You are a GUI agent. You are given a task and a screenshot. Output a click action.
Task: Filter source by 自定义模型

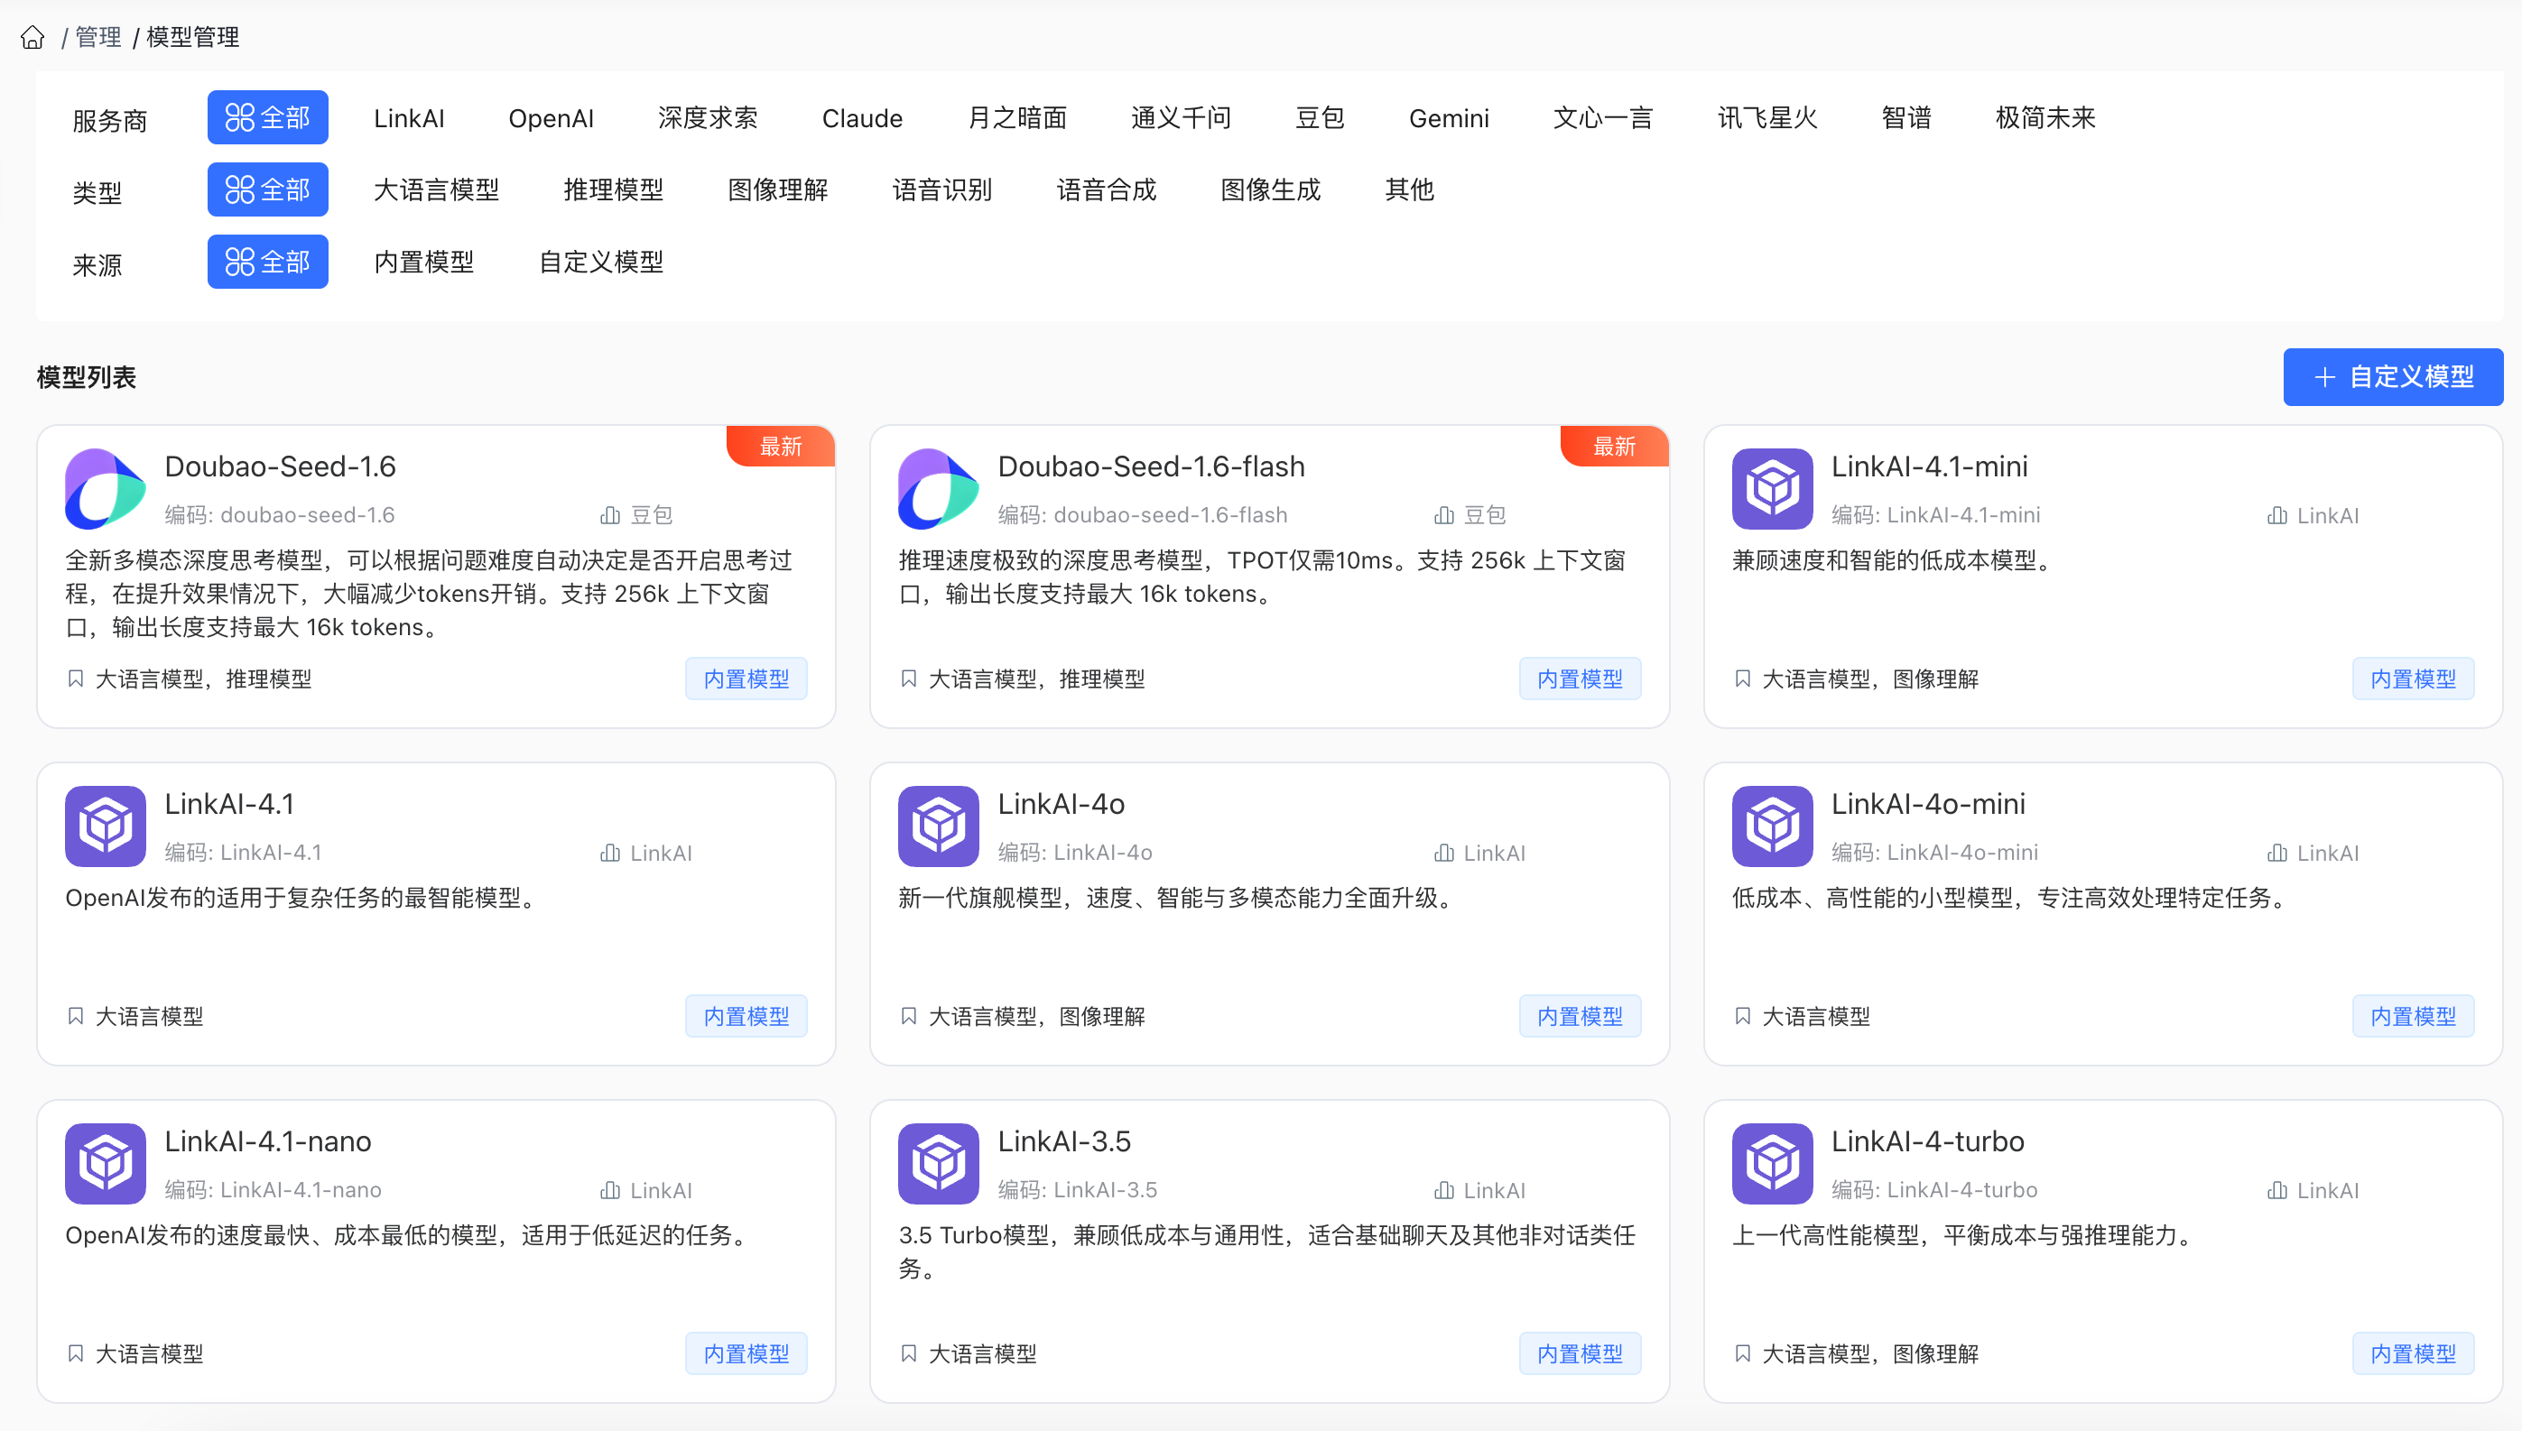tap(601, 262)
